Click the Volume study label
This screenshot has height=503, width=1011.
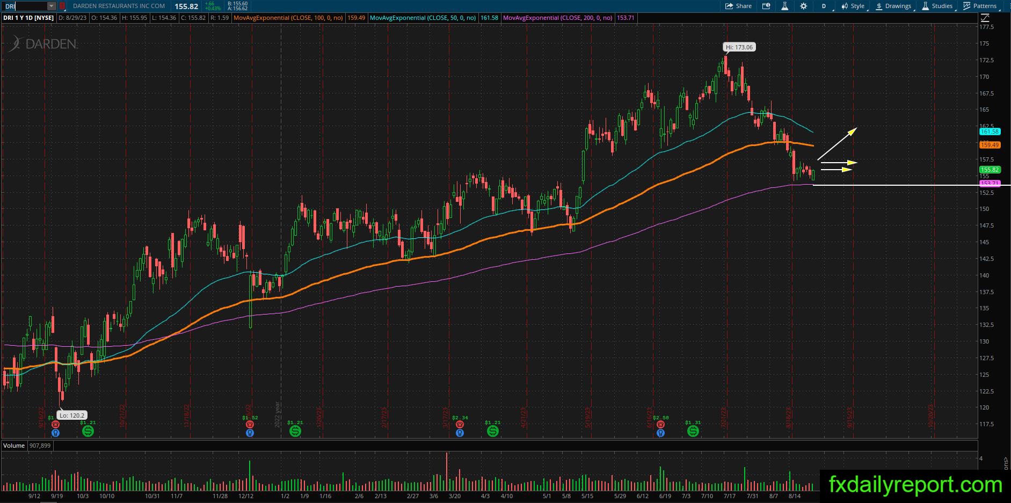[14, 446]
